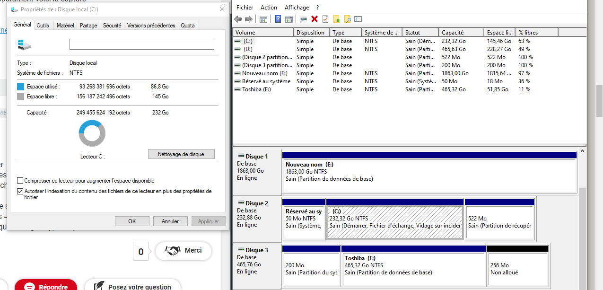Click the 0 vote counter box
The height and width of the screenshot is (290, 603).
141,252
